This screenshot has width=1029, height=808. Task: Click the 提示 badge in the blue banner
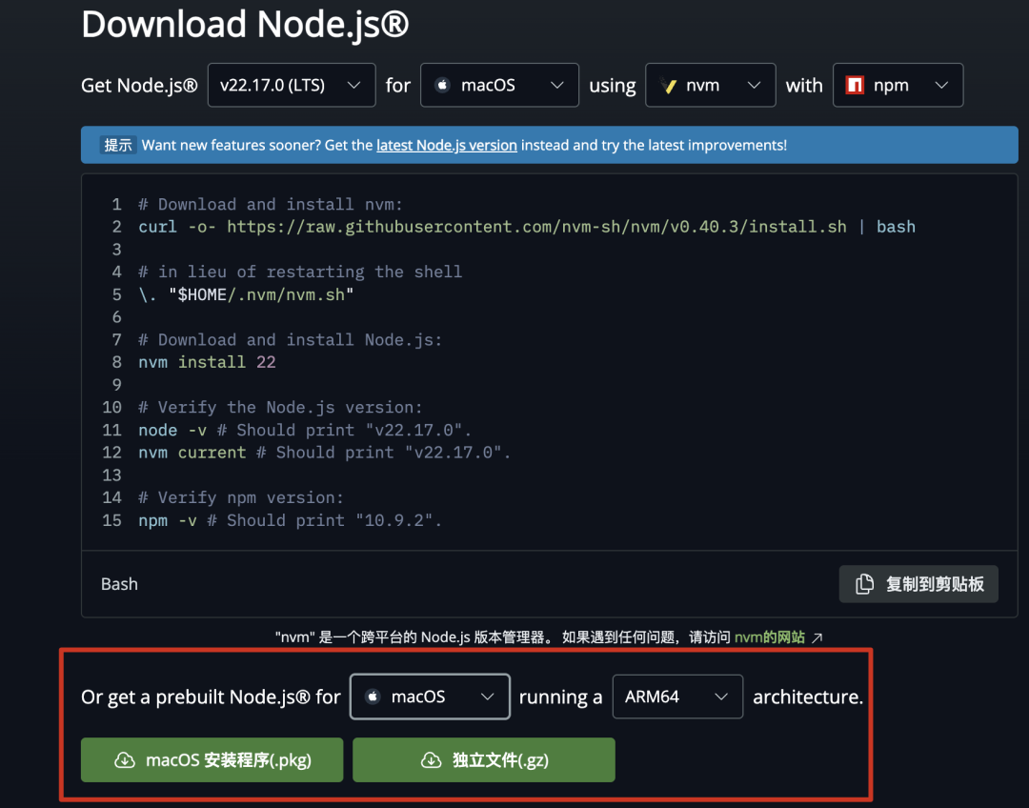point(118,145)
